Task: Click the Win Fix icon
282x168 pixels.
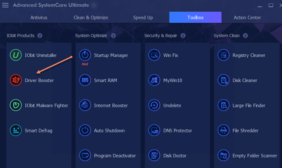Action: point(154,55)
